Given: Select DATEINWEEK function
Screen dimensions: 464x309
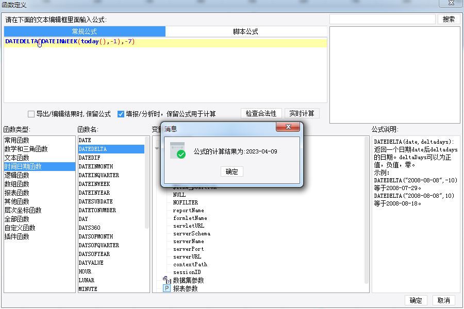Looking at the screenshot, I should (x=111, y=184).
